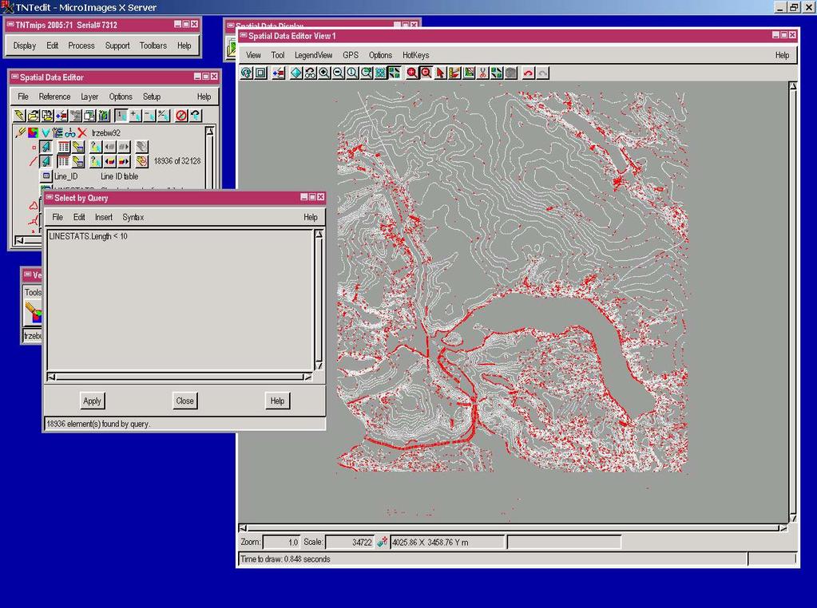
Task: Click the yellow folder Open Object icon in the Spatial Data Editor
Action: click(x=34, y=115)
